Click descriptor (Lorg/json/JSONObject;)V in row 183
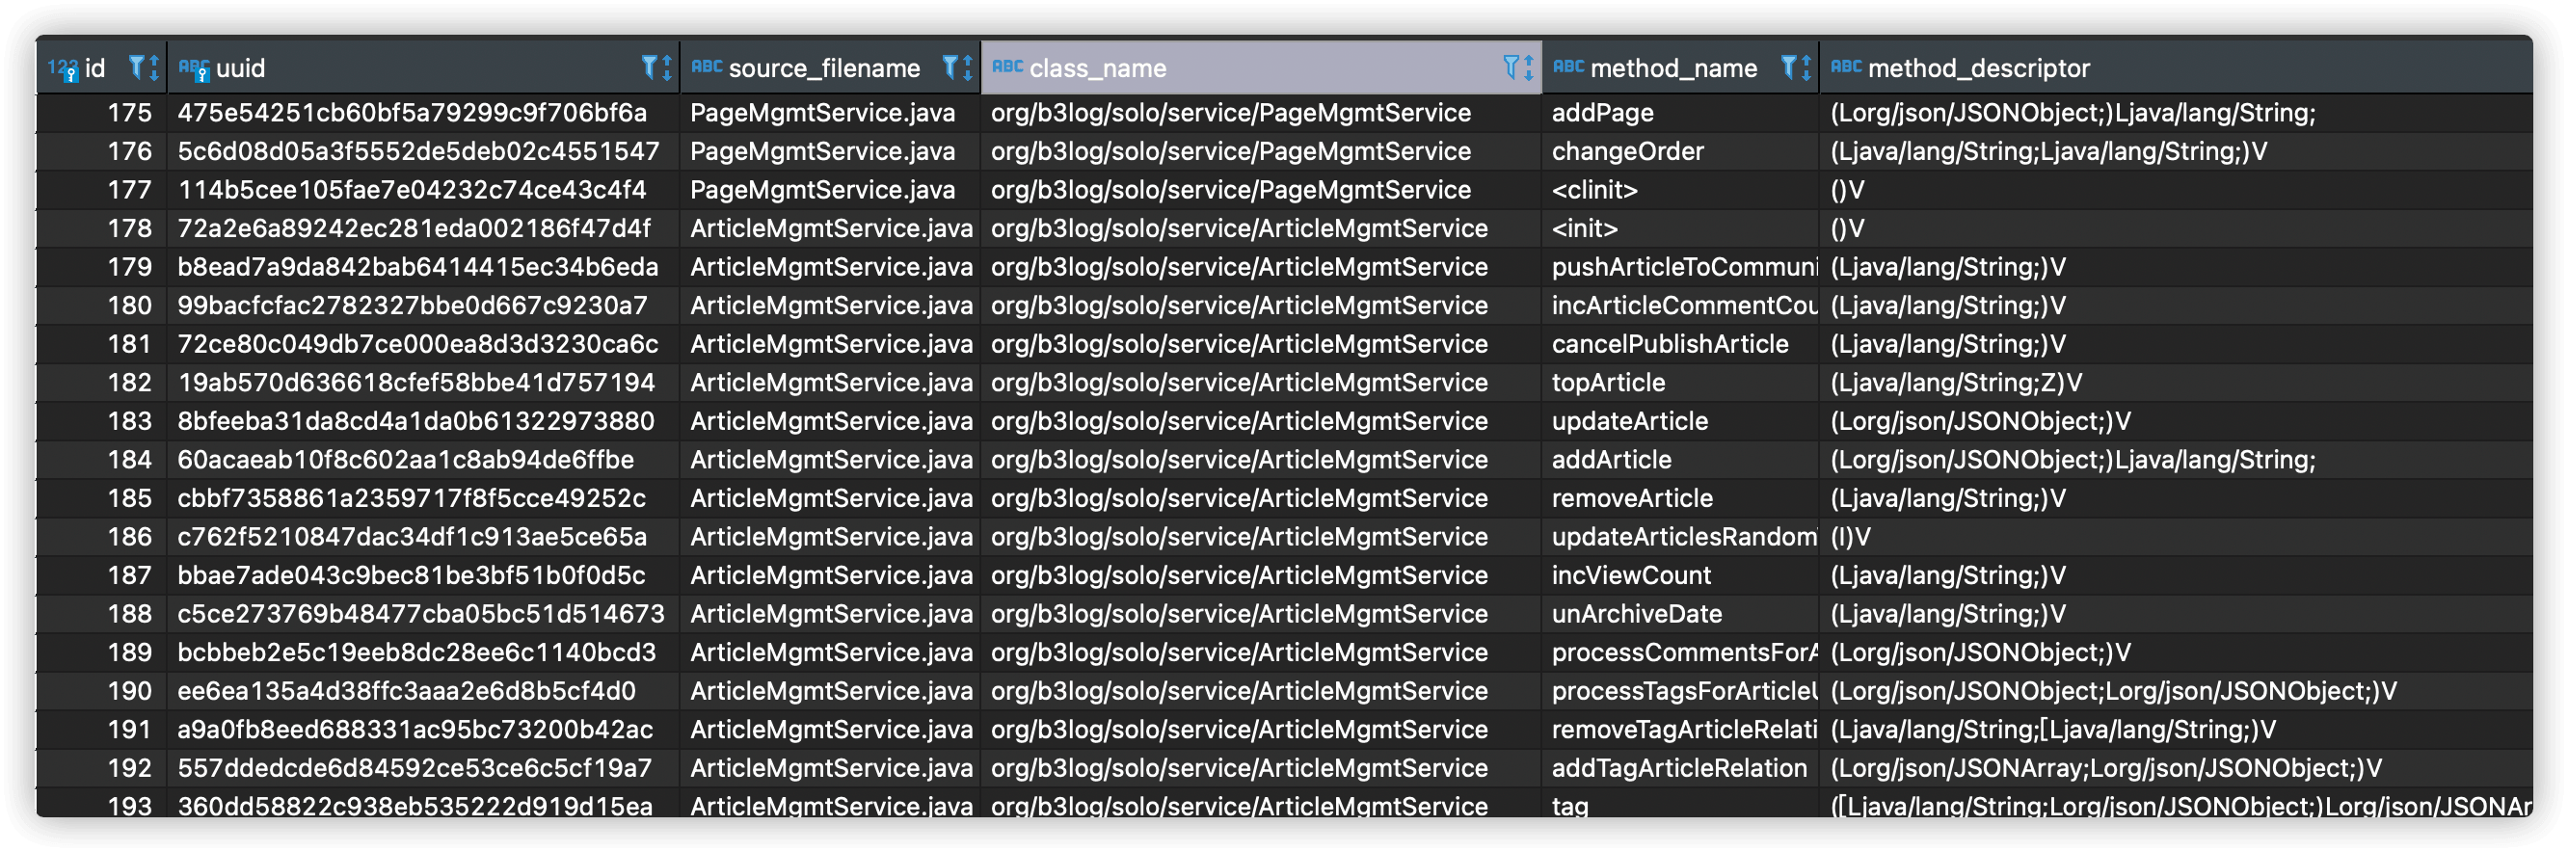 1981,421
